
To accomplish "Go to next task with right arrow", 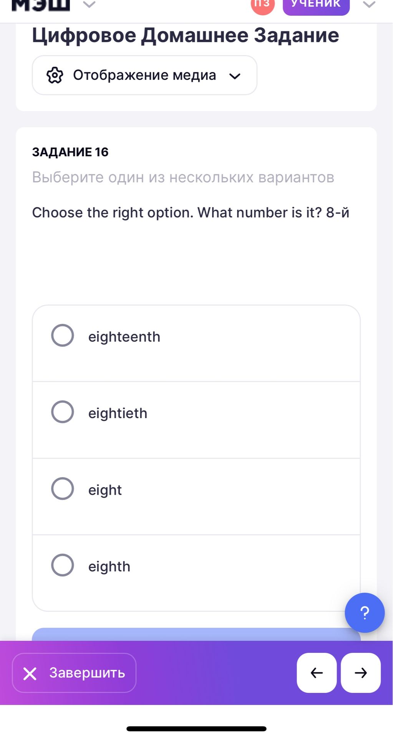I will pos(361,673).
